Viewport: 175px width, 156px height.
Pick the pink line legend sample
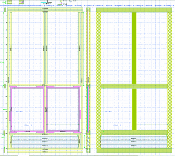tap(44, 1)
